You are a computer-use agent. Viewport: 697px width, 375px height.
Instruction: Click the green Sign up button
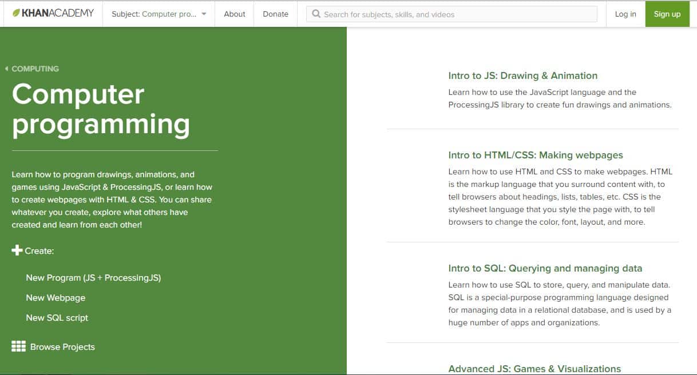click(667, 14)
